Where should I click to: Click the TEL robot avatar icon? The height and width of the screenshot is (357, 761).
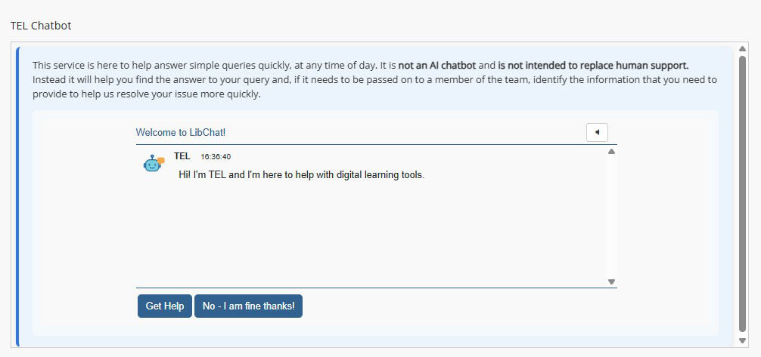point(154,163)
